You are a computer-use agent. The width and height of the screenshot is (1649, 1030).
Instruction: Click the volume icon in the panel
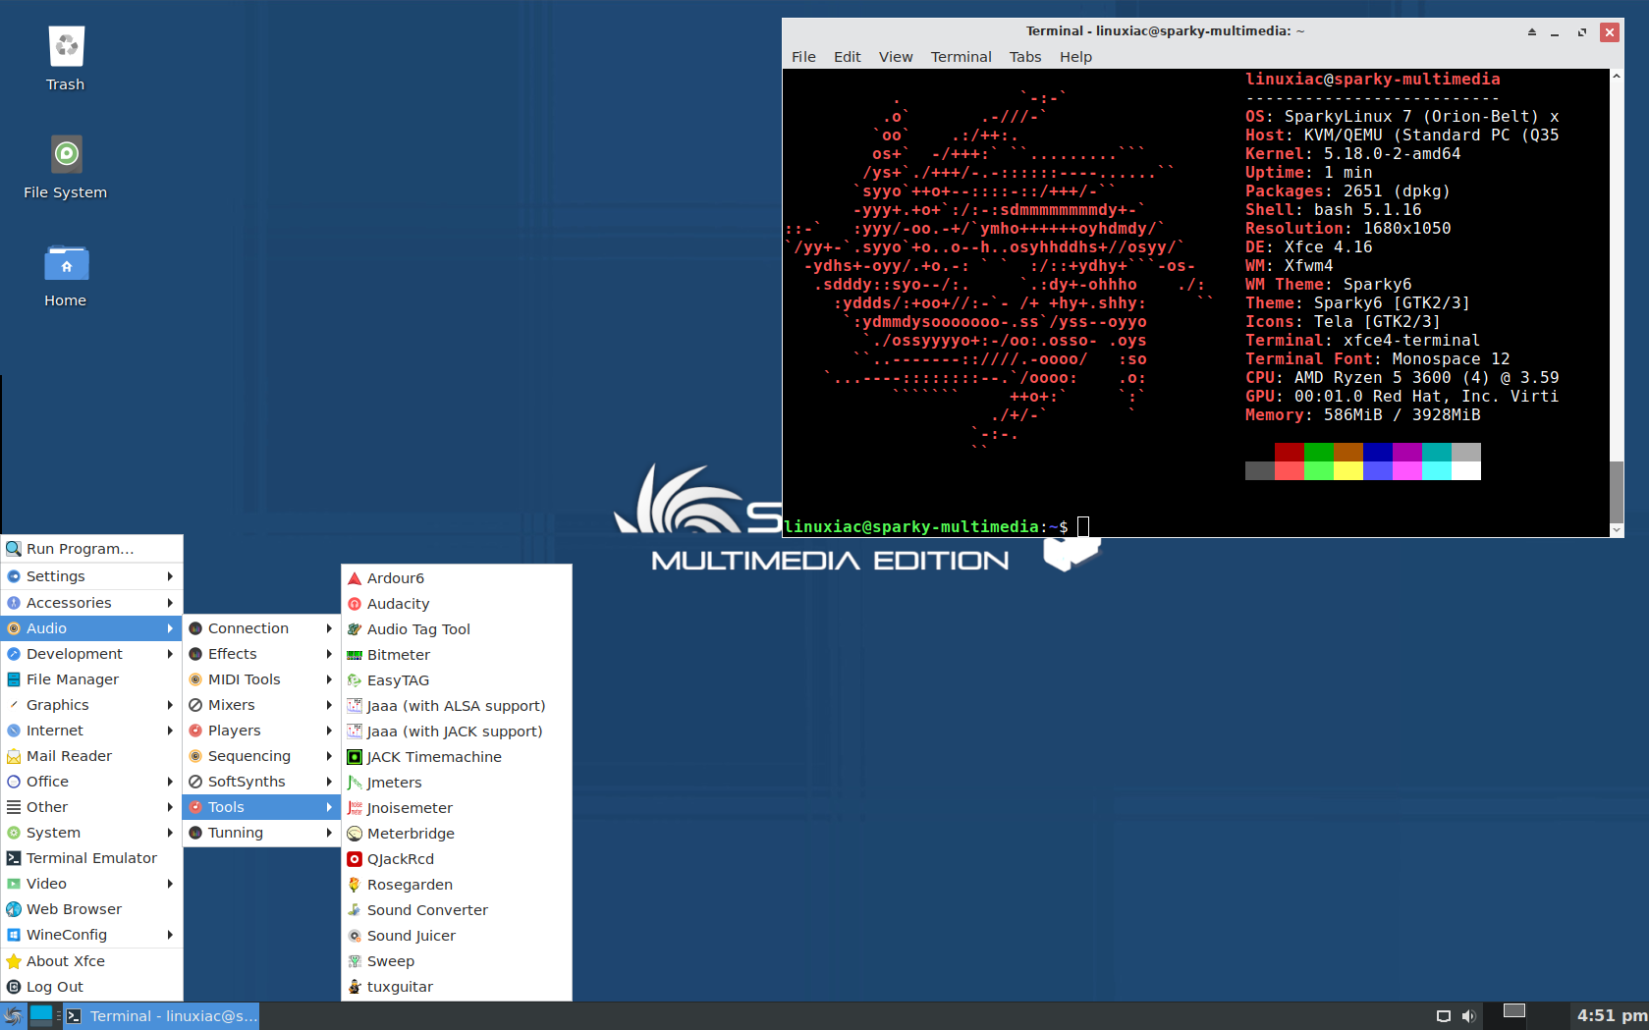[1468, 1016]
